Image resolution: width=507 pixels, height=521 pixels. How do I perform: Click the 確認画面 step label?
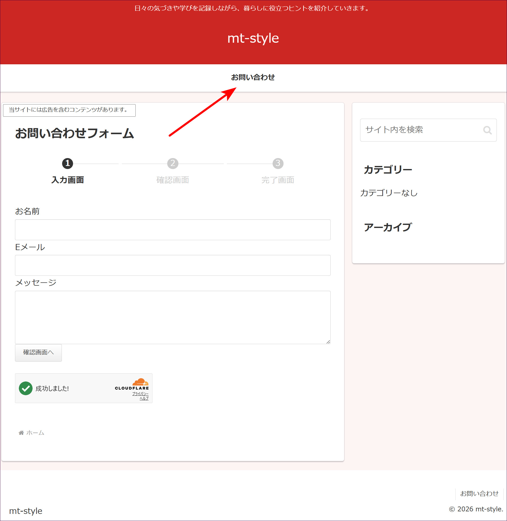click(173, 180)
